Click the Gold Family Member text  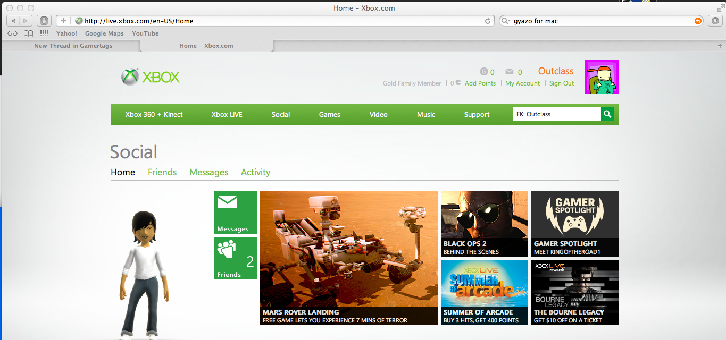point(412,83)
